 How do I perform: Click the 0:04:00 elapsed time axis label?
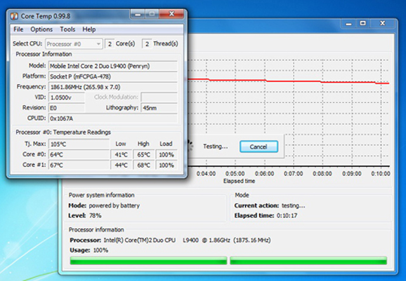[206, 174]
